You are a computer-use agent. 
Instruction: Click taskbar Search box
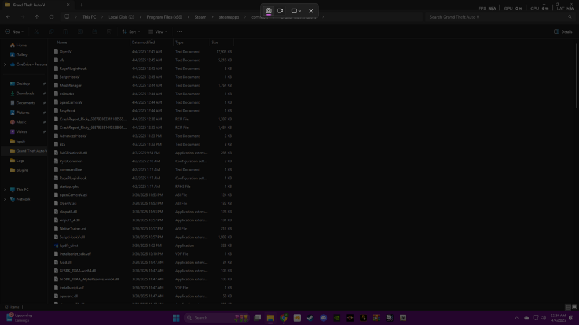pyautogui.click(x=217, y=317)
